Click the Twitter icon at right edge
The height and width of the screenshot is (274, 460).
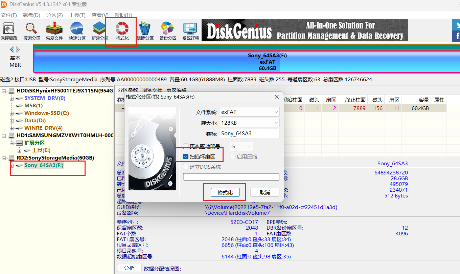point(457,25)
